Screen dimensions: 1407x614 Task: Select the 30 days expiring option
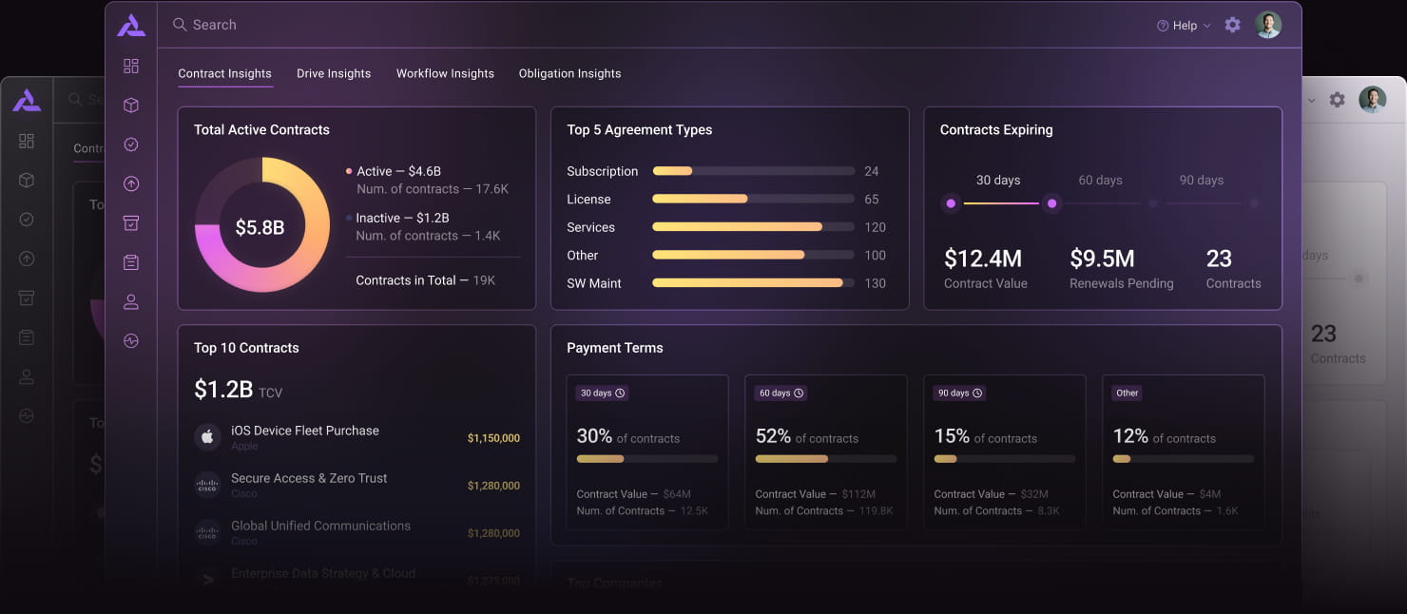click(998, 181)
